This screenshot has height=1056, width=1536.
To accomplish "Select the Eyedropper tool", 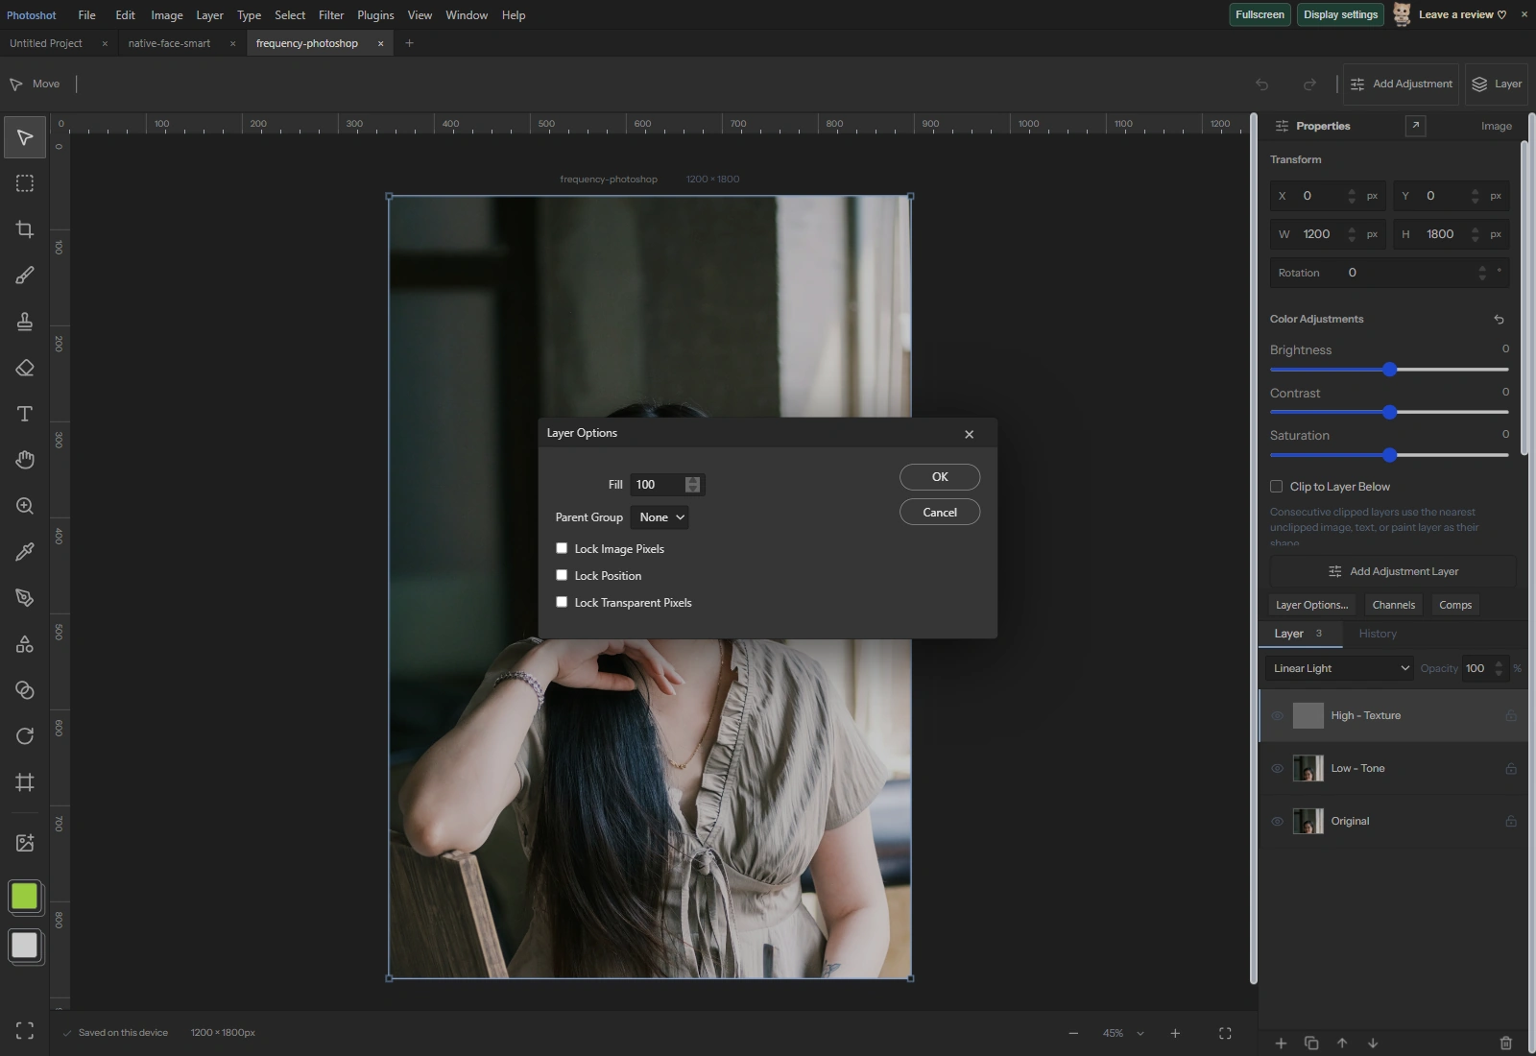I will click(25, 552).
